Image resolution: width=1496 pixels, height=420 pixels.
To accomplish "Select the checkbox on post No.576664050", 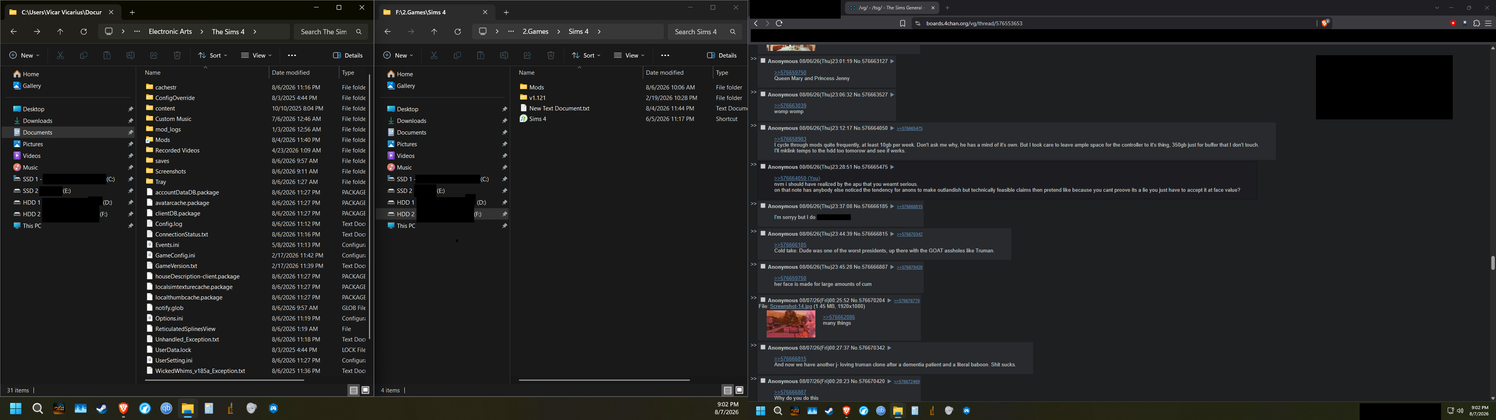I will pyautogui.click(x=763, y=128).
